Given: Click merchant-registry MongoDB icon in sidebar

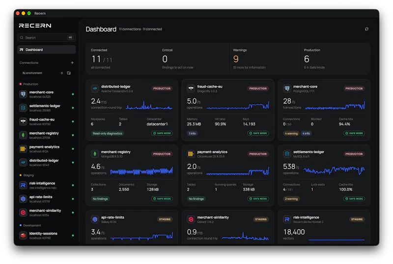Looking at the screenshot, I should point(23,135).
